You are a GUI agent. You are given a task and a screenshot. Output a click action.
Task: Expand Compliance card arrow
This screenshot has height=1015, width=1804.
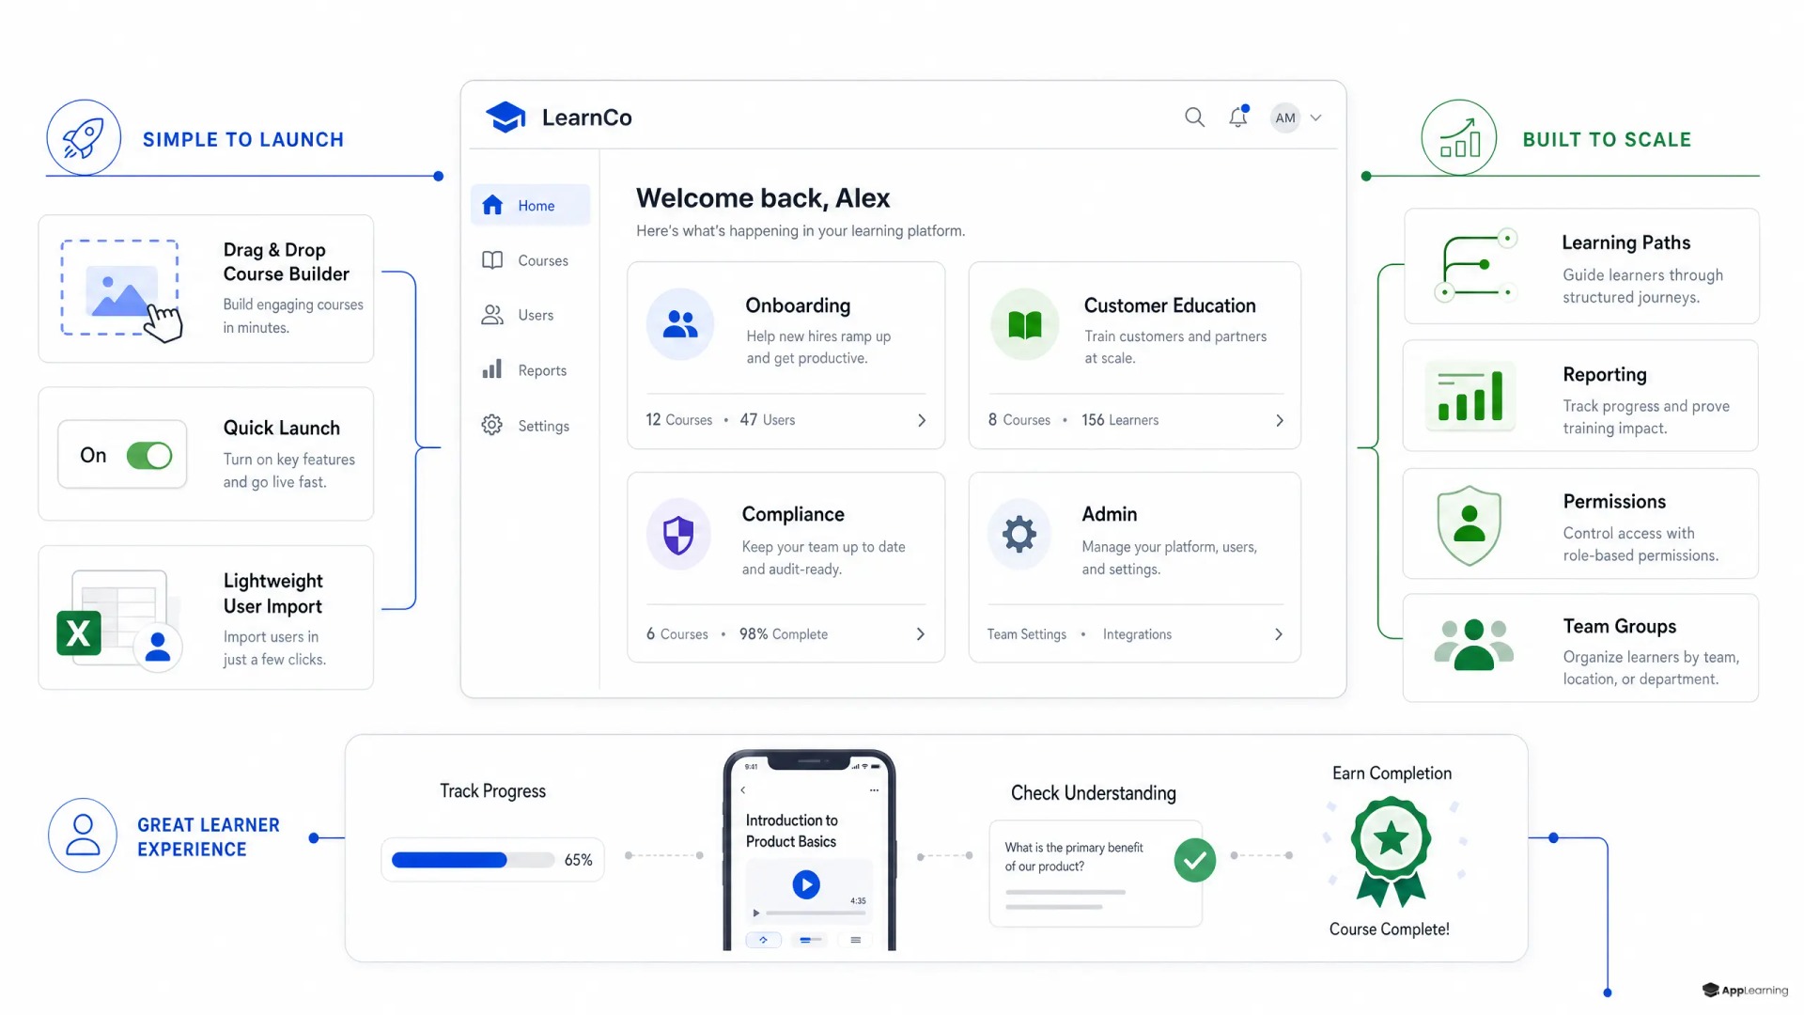click(921, 634)
